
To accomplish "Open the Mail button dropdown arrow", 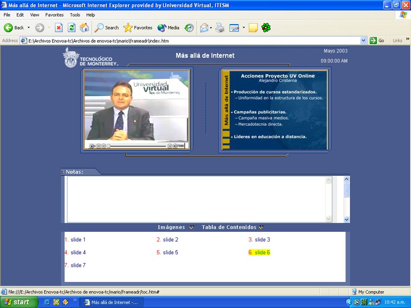I will point(211,27).
